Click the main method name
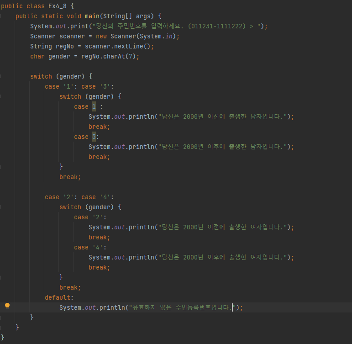352x344 pixels. coord(92,16)
